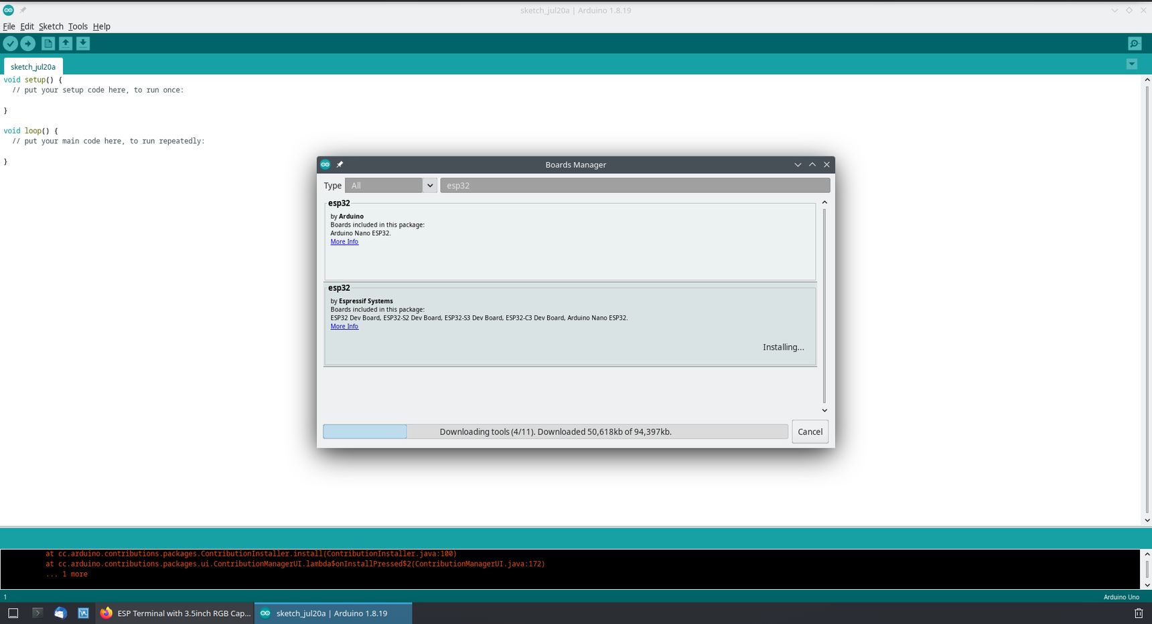Open the Sketch menu
1152x624 pixels.
51,26
